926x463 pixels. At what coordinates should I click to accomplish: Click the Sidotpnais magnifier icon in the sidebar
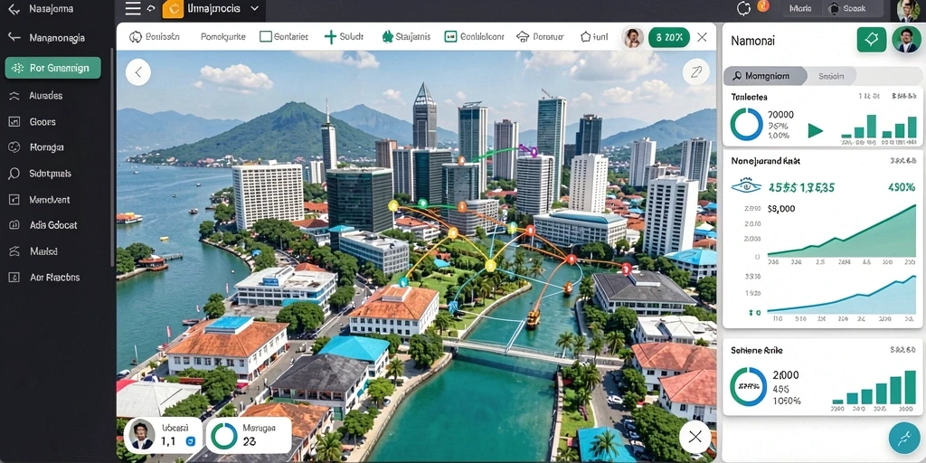14,174
